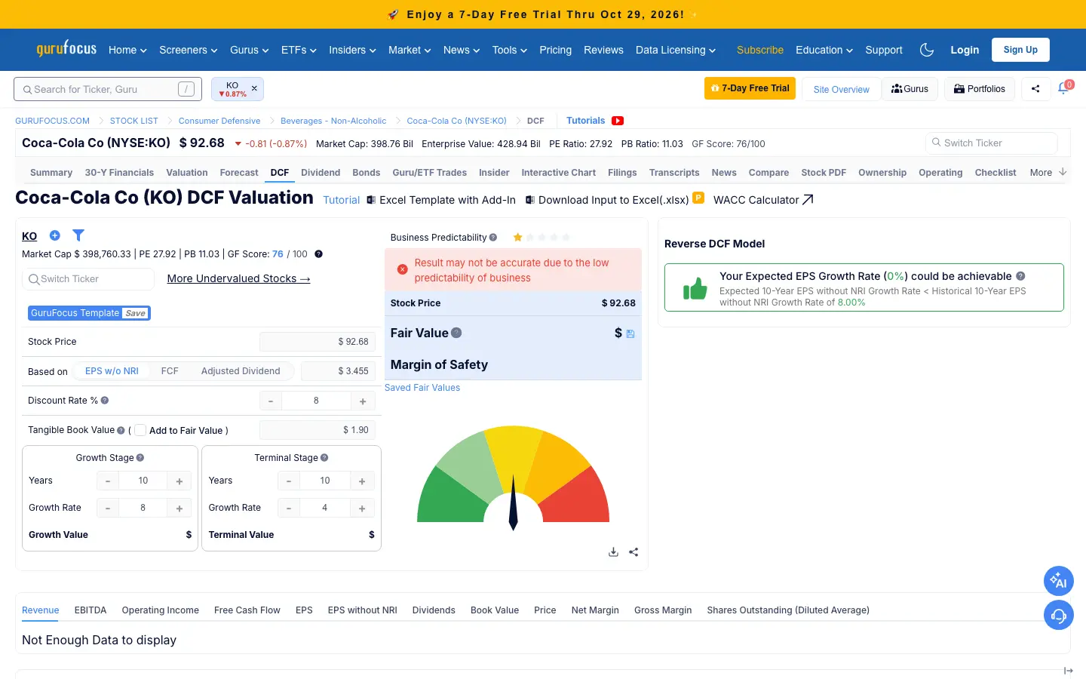Screen dimensions: 1086x679
Task: Click the gurufocus logo
Action: point(66,49)
